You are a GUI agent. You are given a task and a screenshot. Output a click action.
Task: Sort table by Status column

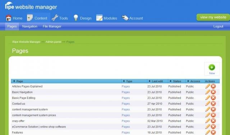coord(175,81)
